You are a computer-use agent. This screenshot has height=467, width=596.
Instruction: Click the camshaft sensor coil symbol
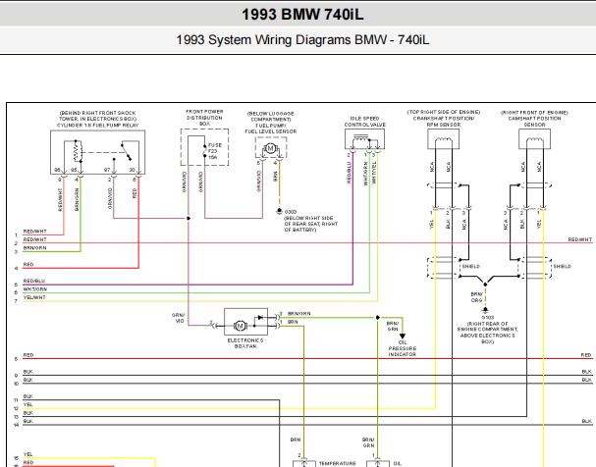[x=534, y=141]
